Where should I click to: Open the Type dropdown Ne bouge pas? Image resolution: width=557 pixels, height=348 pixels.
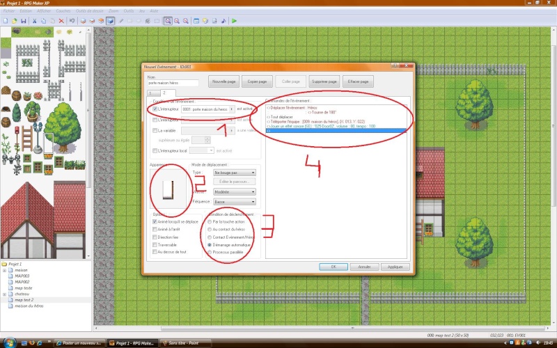[235, 173]
